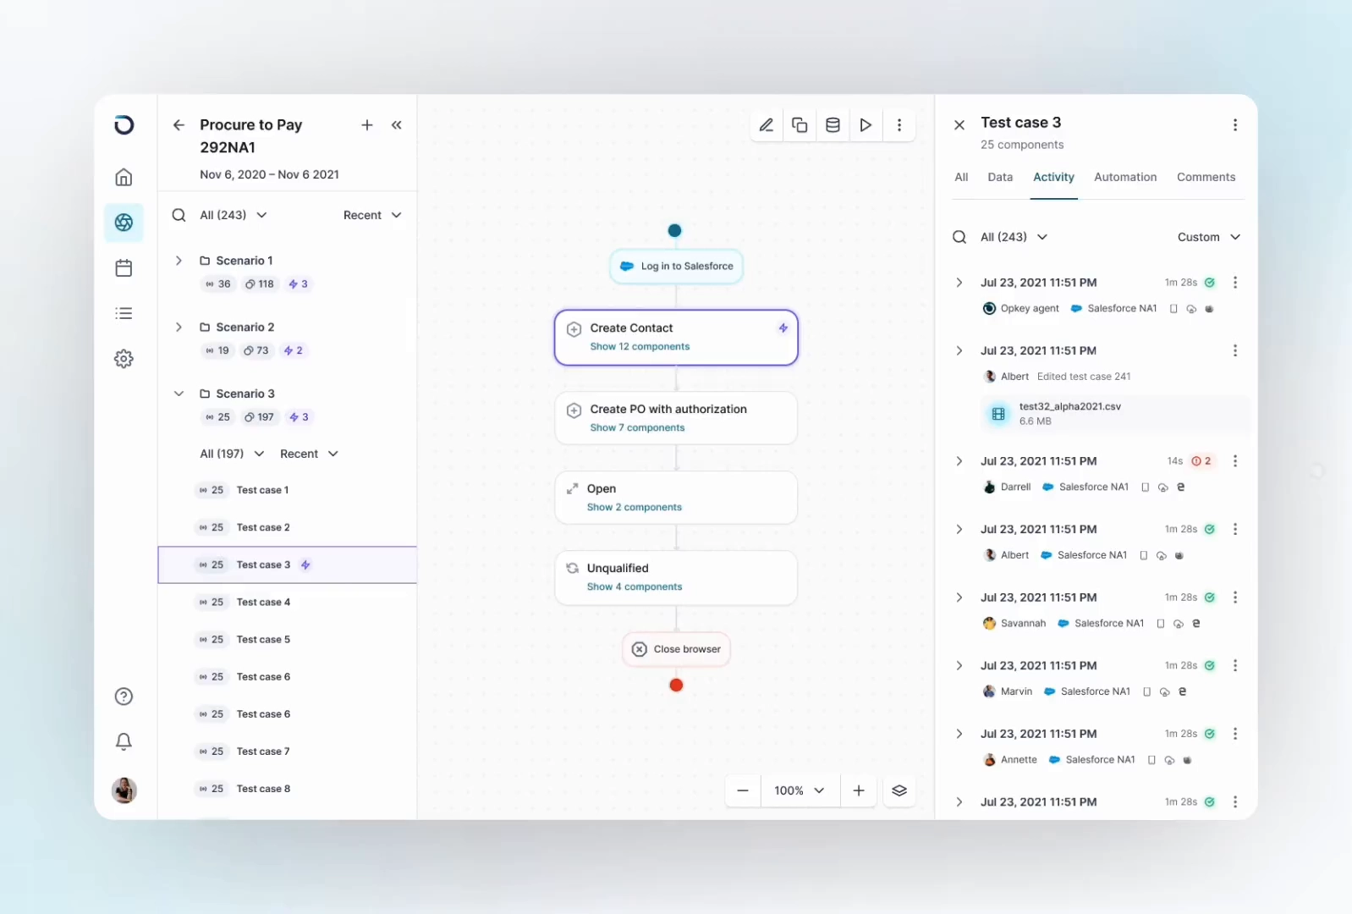1352x914 pixels.
Task: Click the zoom in plus button
Action: [x=859, y=790]
